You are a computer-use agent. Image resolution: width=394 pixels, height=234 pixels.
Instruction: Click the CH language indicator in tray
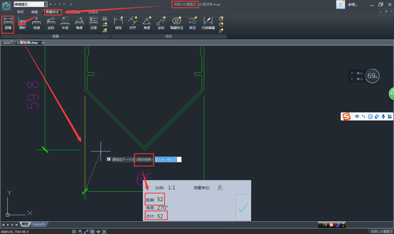click(325, 225)
